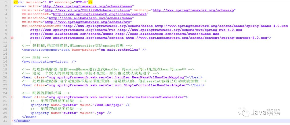Viewport: 290px width, 125px height.
Task: Open the XMLSchema-instance URL on line 3
Action: click(87, 10)
